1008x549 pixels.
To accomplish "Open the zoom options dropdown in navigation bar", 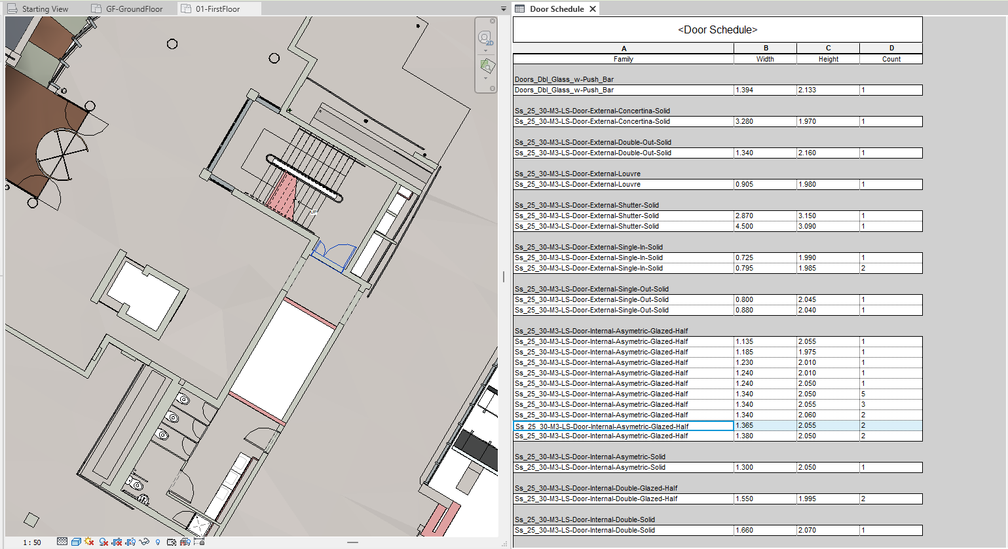I will tap(485, 78).
